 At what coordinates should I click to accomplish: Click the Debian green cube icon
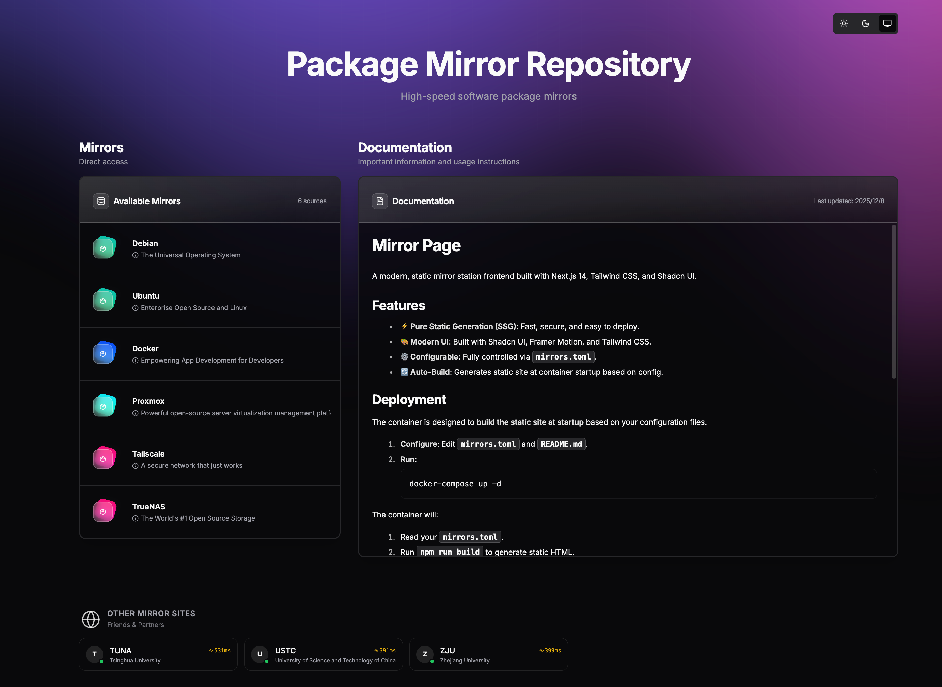pyautogui.click(x=104, y=248)
